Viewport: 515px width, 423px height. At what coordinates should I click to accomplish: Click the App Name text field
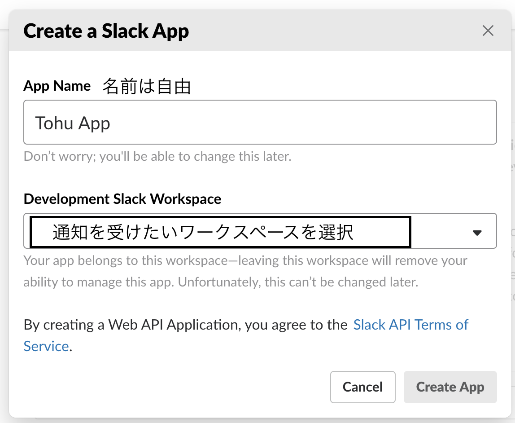coord(260,122)
